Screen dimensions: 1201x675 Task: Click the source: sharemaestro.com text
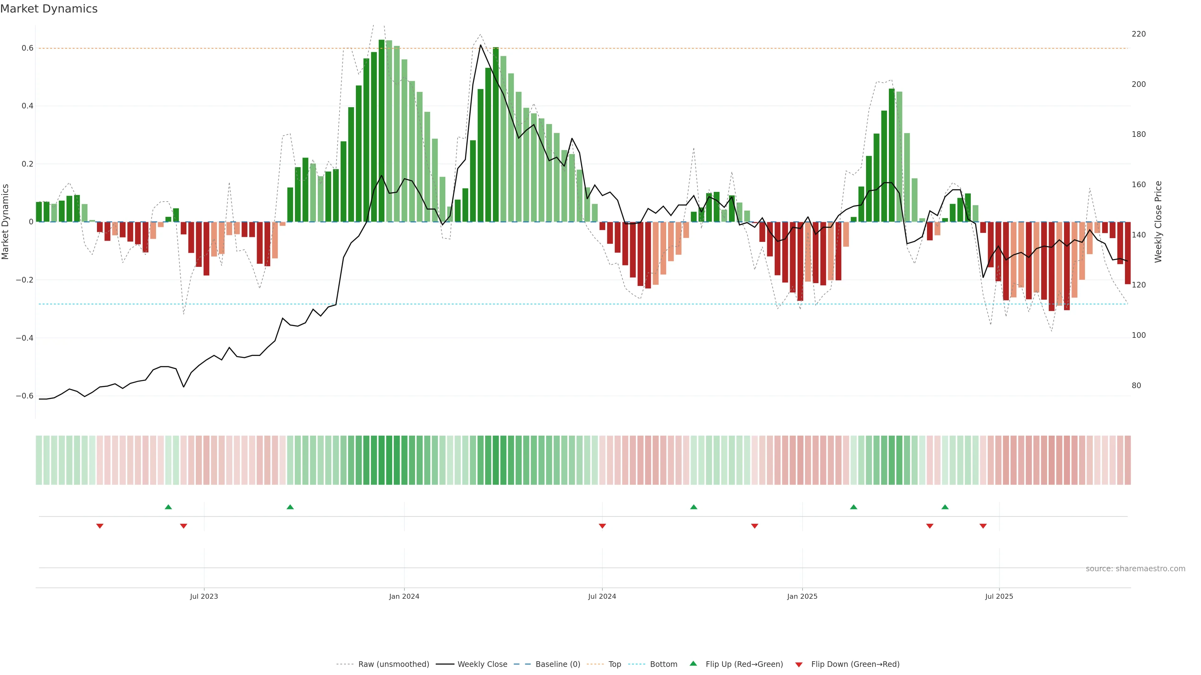click(1135, 569)
